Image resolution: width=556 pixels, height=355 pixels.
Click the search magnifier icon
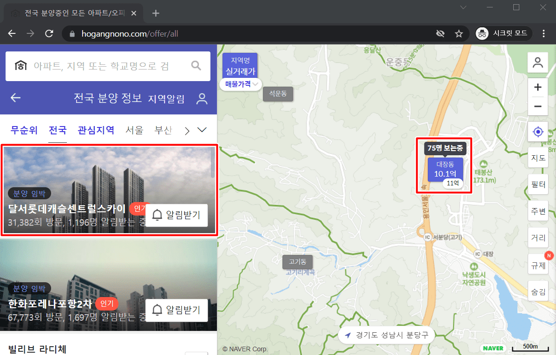click(196, 65)
